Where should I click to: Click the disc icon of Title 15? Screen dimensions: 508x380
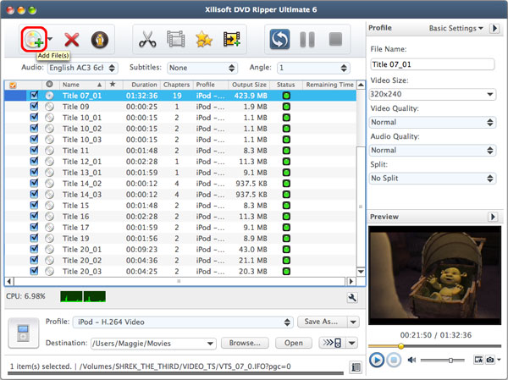(x=49, y=205)
